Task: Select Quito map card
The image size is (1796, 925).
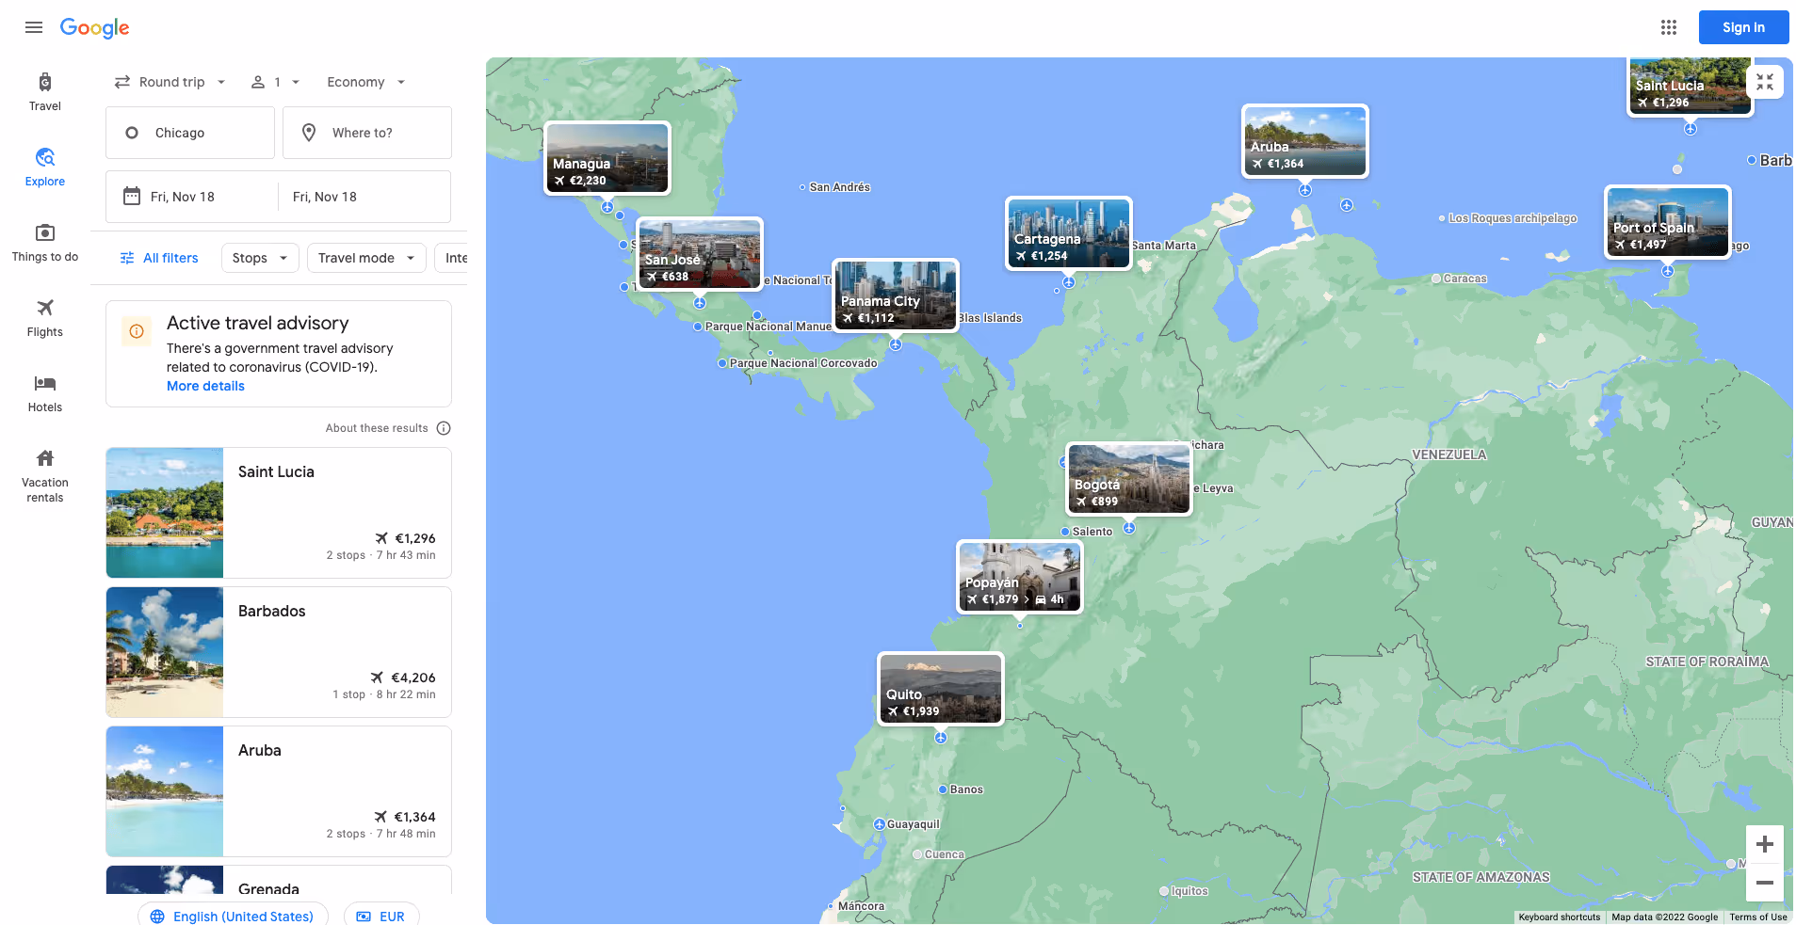Action: click(941, 689)
